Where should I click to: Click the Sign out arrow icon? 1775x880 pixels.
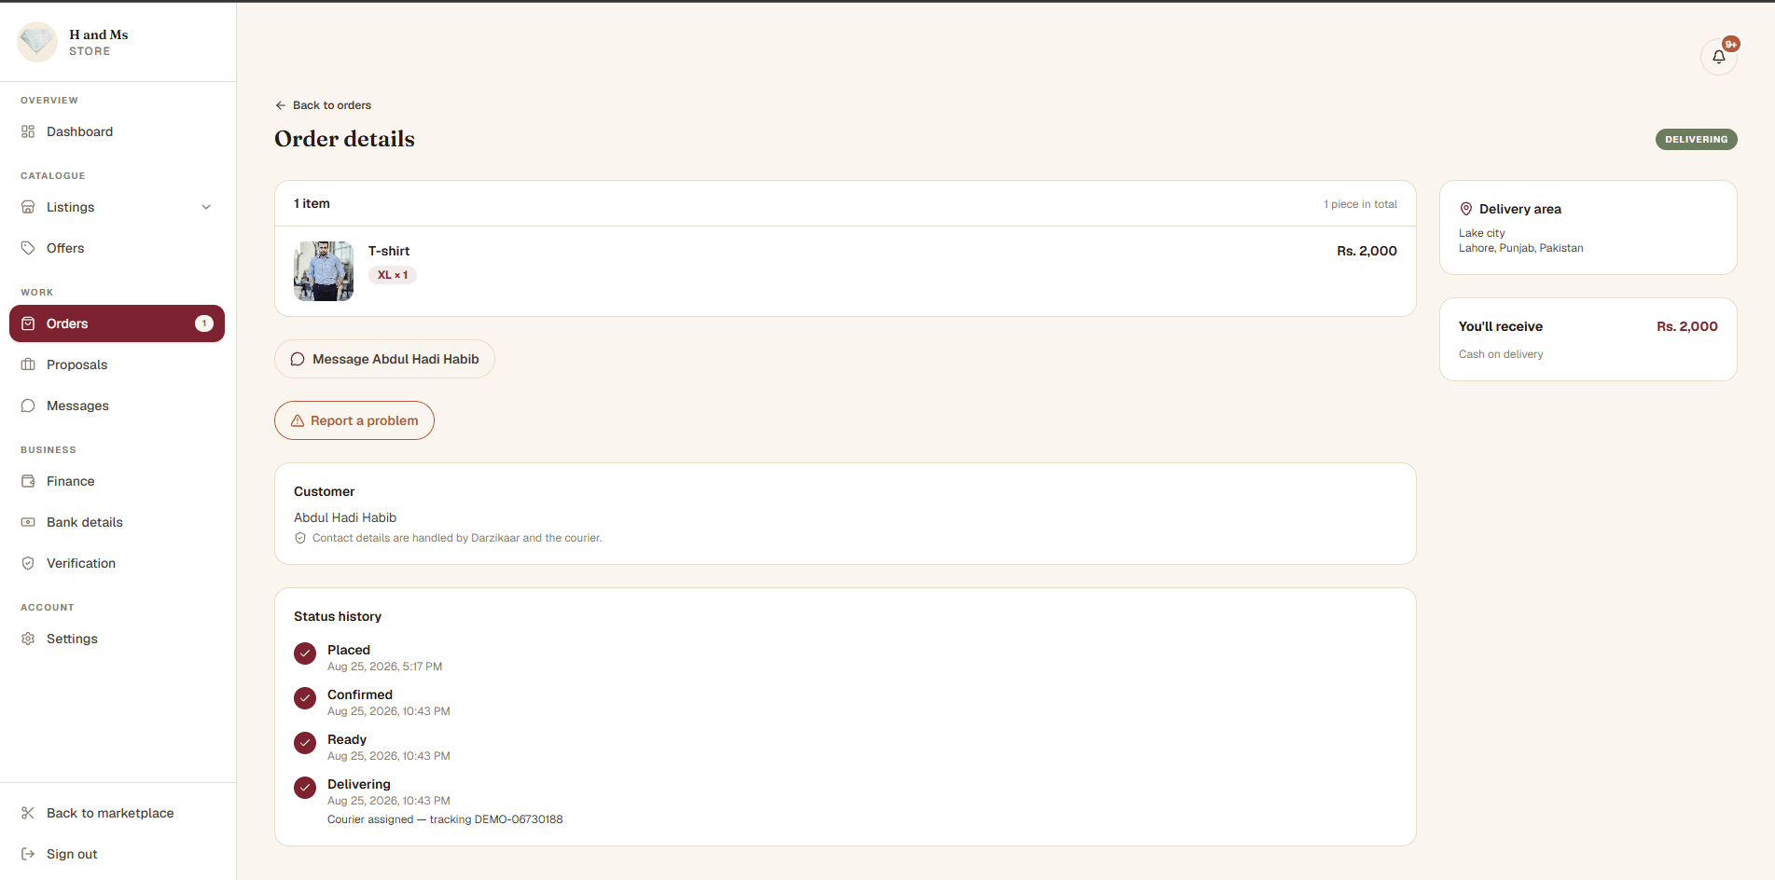28,854
